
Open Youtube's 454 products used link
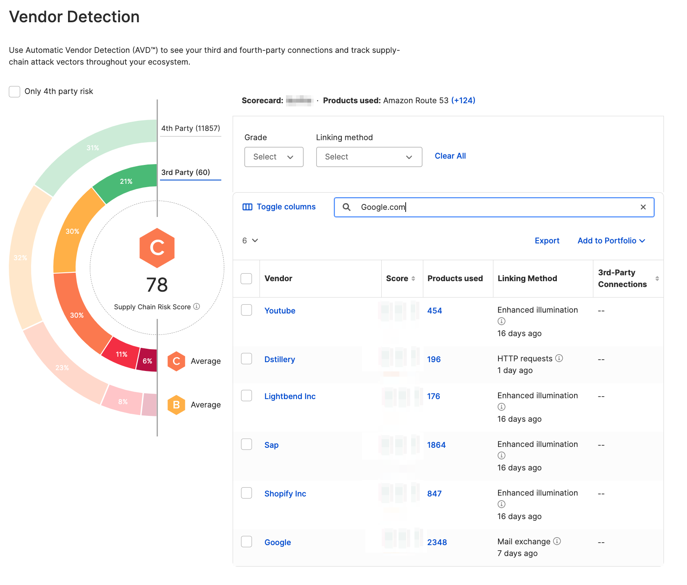[x=435, y=311]
